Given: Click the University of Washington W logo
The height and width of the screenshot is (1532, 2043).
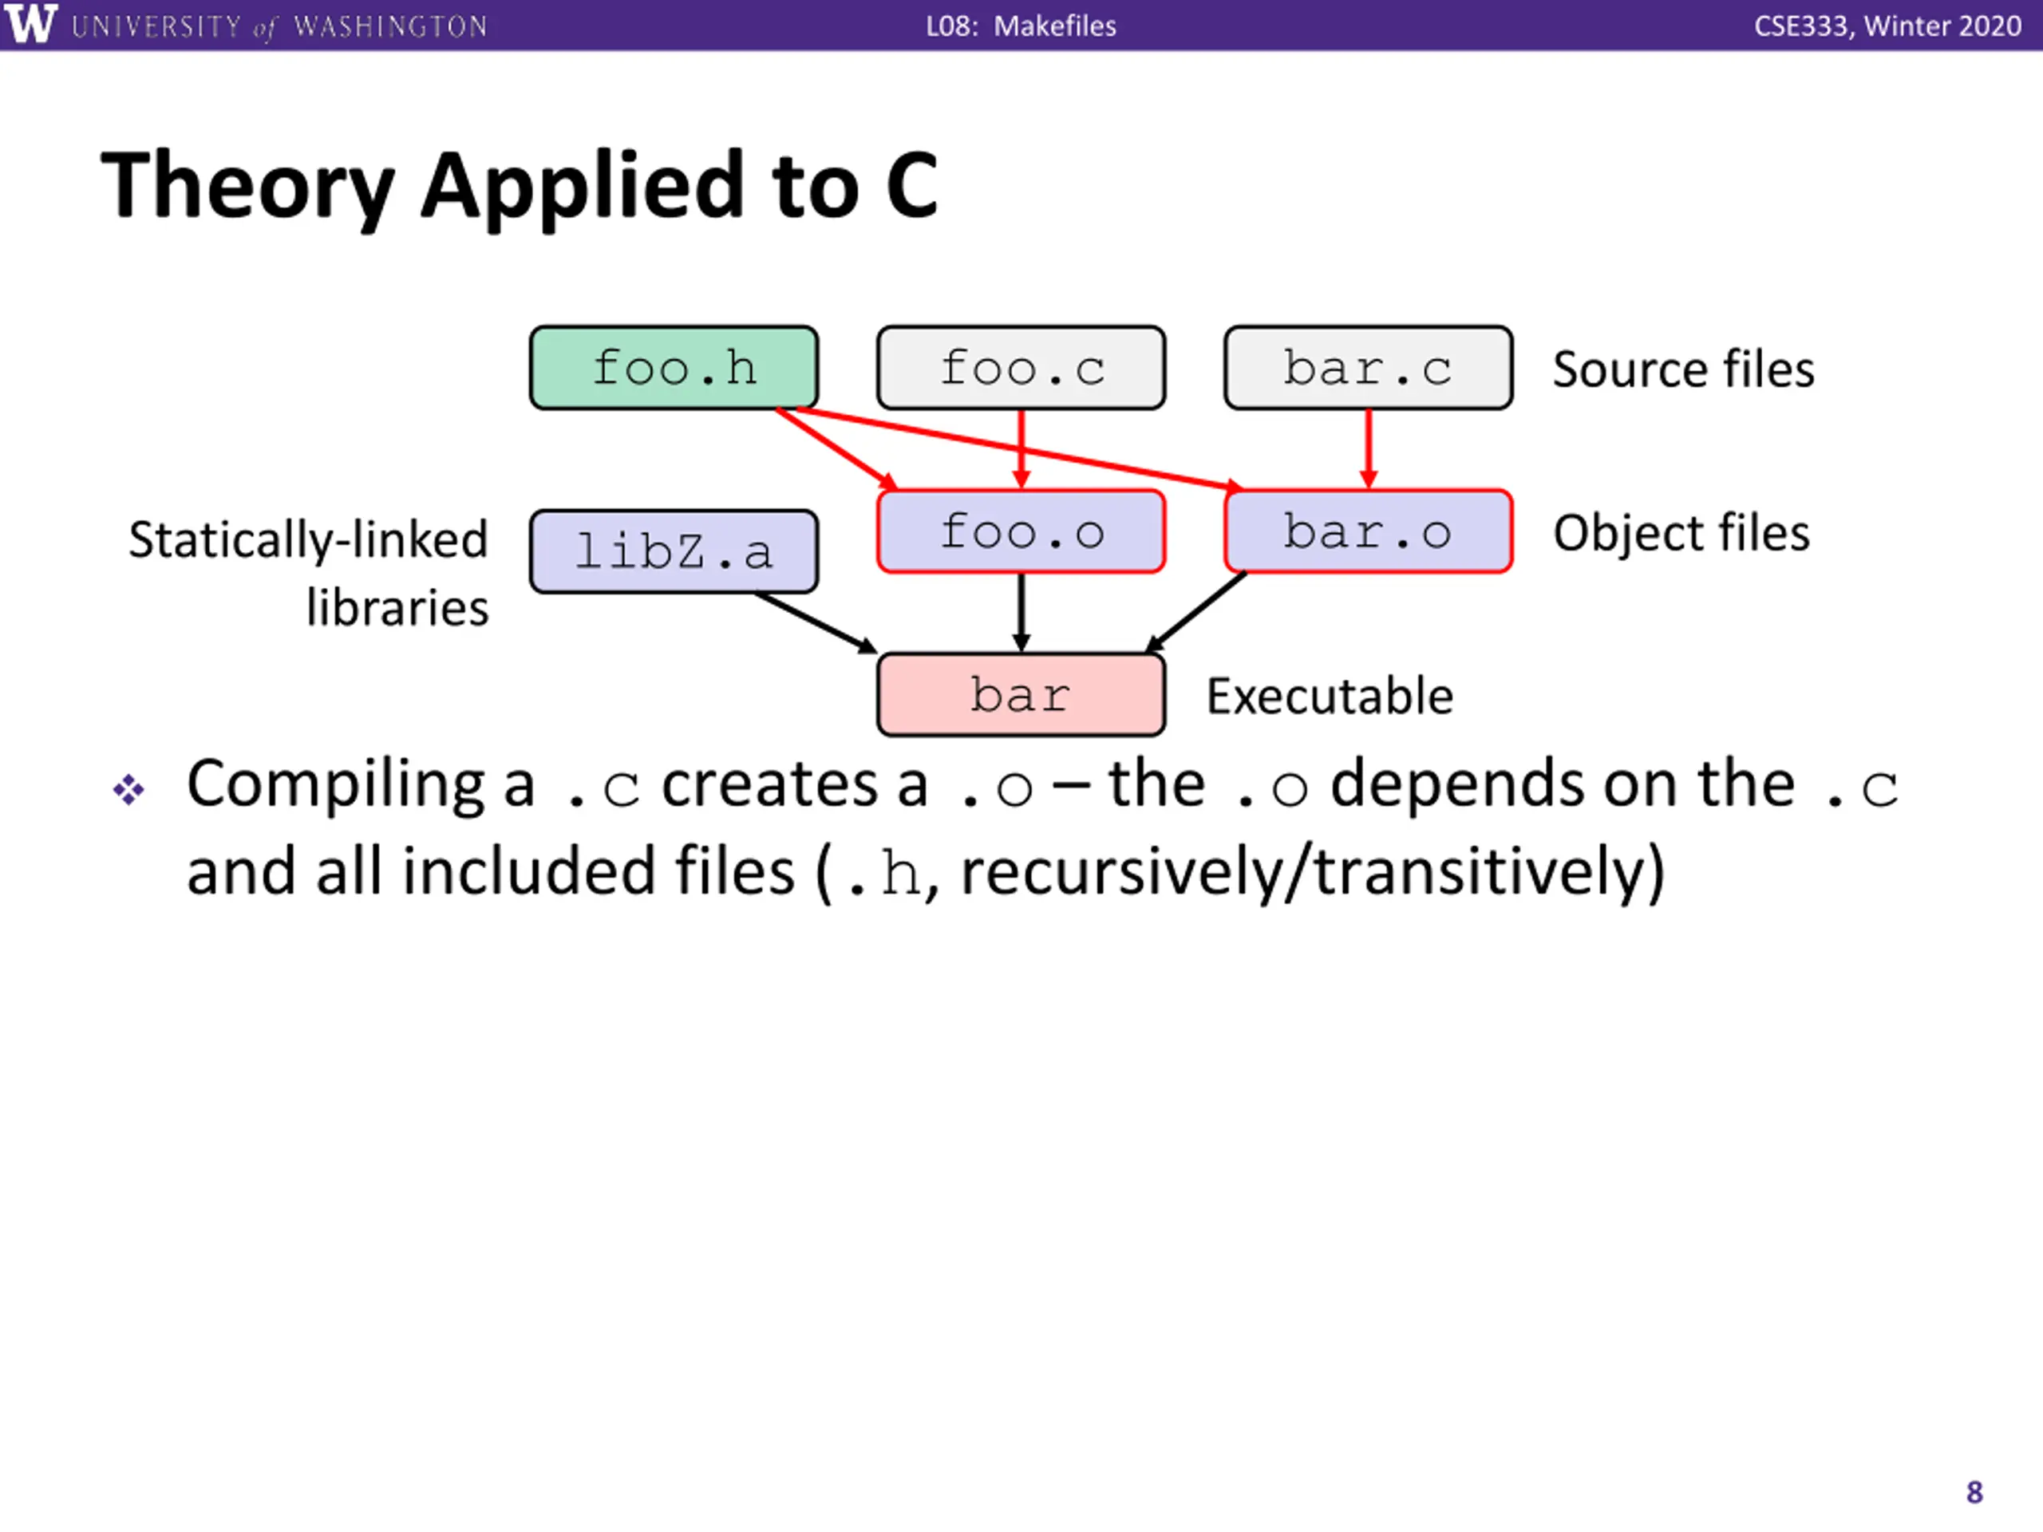Looking at the screenshot, I should (x=30, y=23).
